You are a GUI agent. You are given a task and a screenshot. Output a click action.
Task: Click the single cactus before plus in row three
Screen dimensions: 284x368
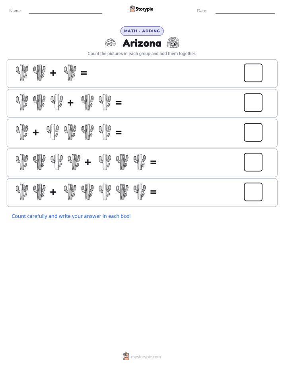[x=22, y=132]
